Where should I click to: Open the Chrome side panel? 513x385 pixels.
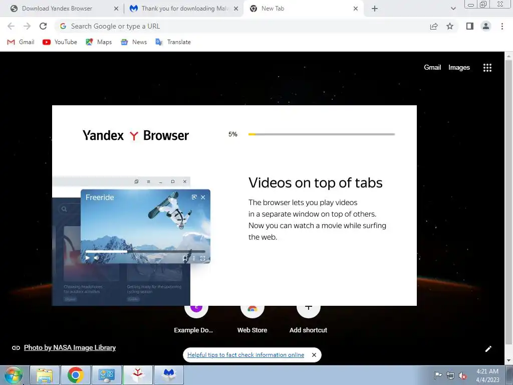[470, 26]
